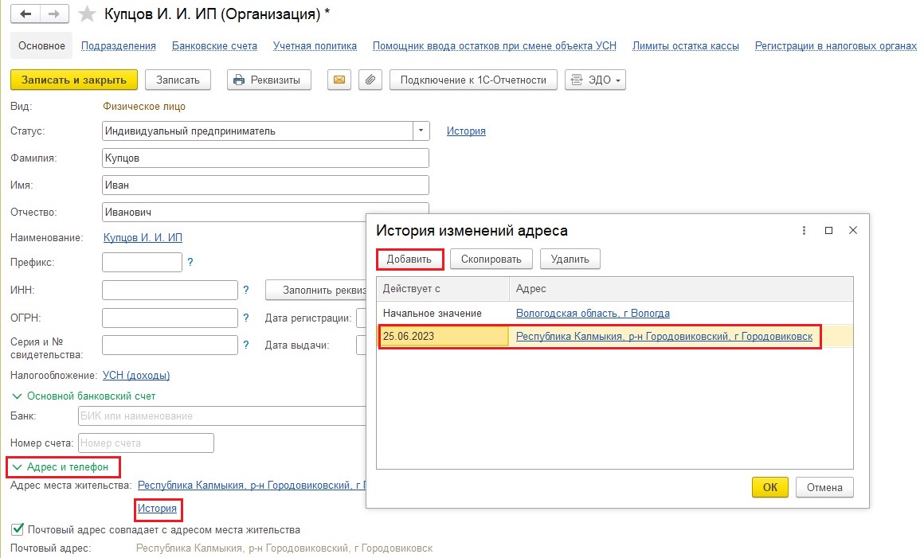Select the 25.06.2023 date cell

coord(444,337)
